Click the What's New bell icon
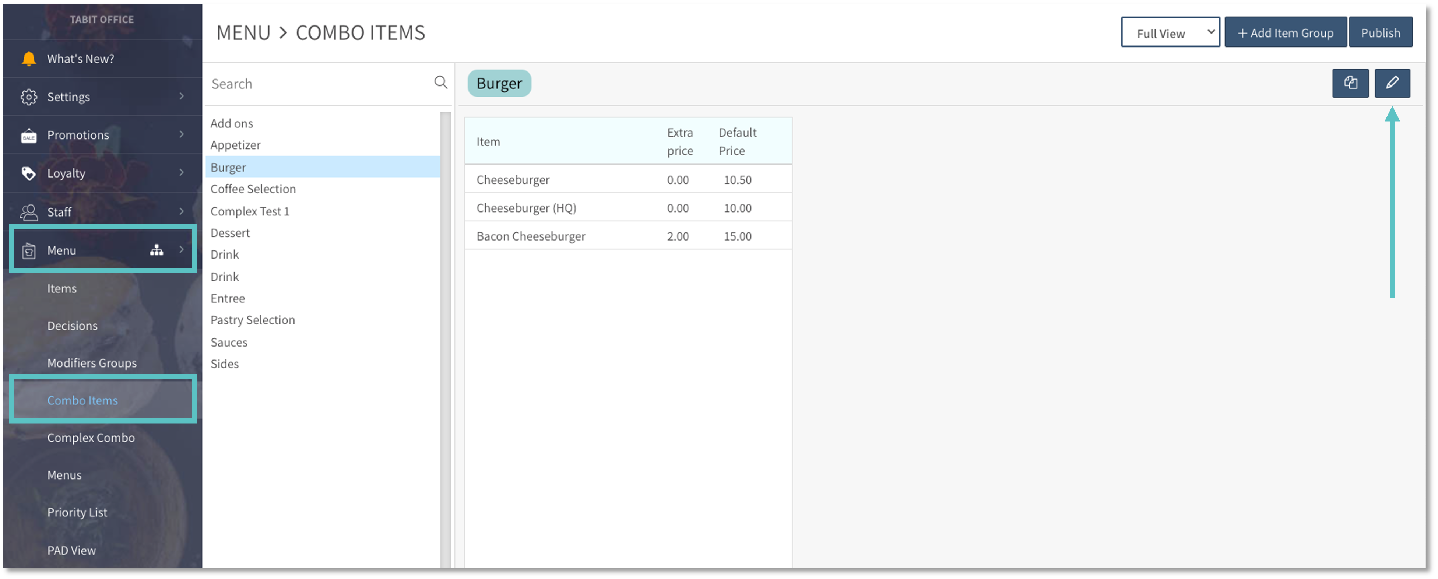 28,59
